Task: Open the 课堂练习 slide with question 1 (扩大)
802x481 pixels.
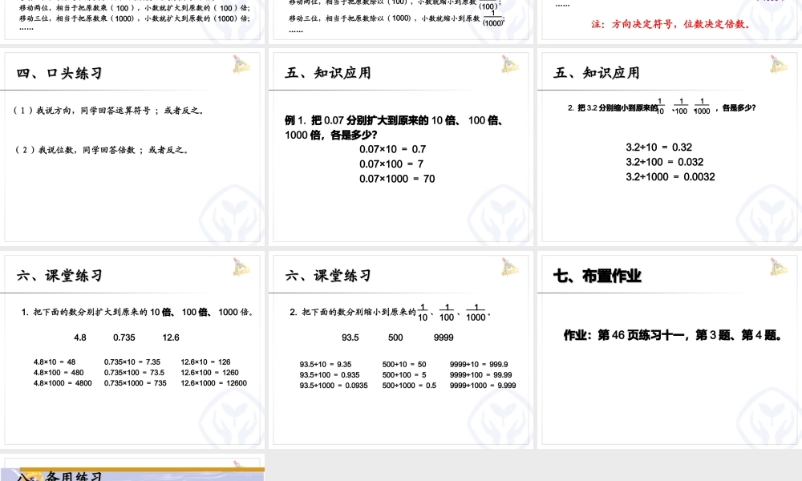Action: [x=132, y=350]
